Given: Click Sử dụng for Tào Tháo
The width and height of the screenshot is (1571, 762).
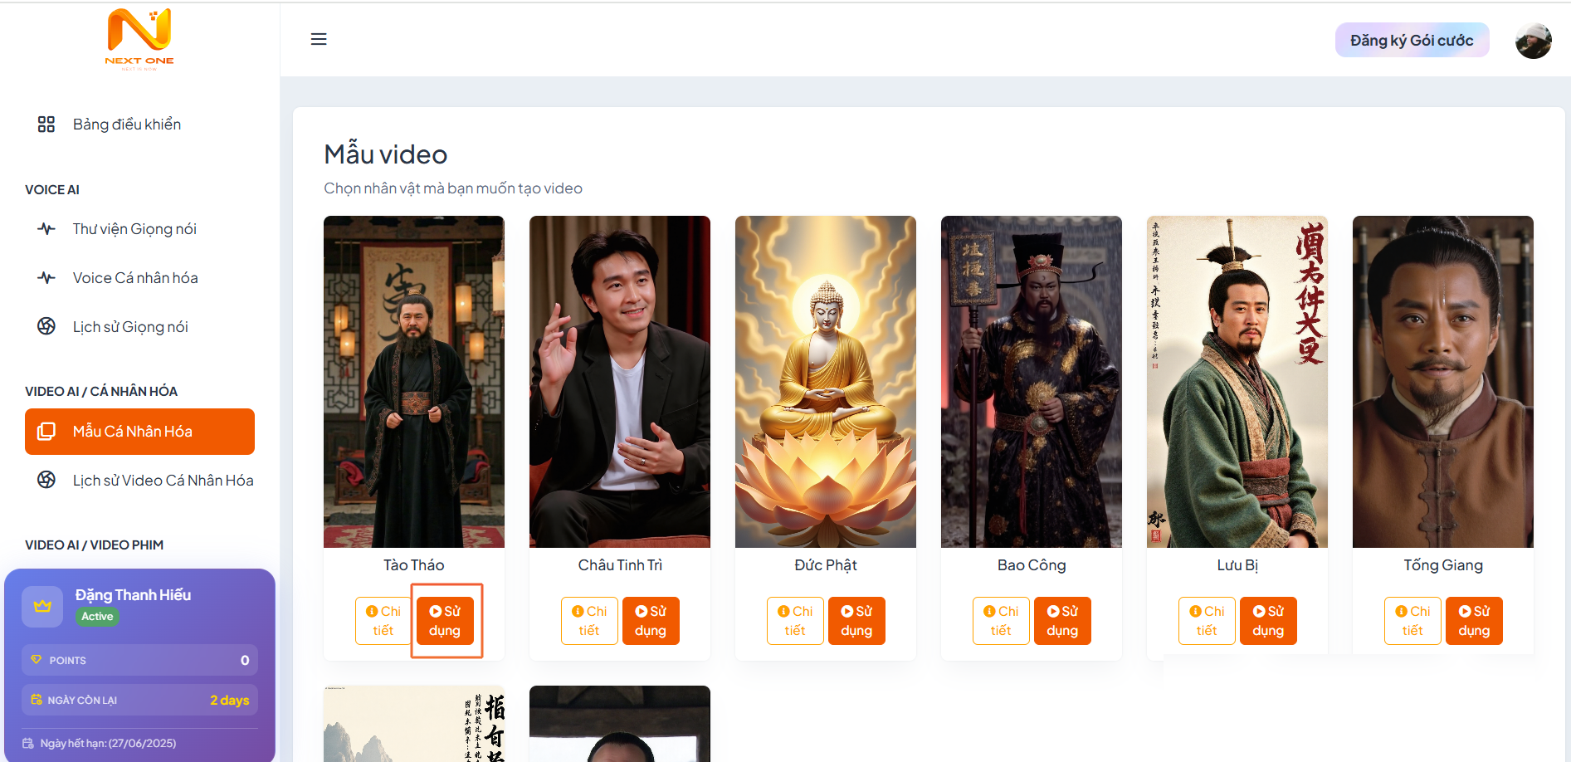Looking at the screenshot, I should pos(445,621).
